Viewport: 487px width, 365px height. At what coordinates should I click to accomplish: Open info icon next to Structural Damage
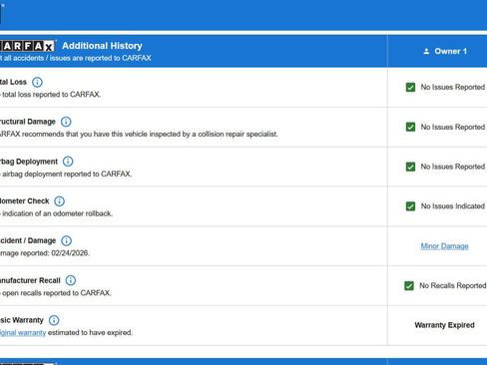[x=66, y=122]
